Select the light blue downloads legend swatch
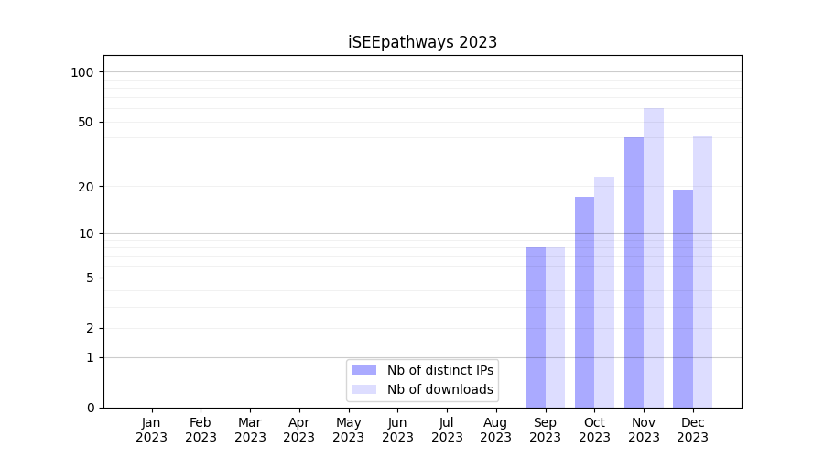The width and height of the screenshot is (824, 458). tap(363, 389)
